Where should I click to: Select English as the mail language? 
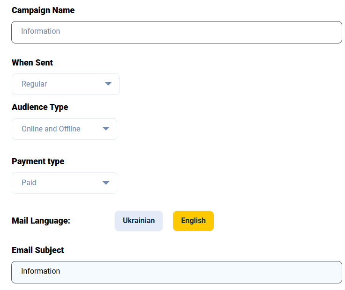click(x=193, y=221)
